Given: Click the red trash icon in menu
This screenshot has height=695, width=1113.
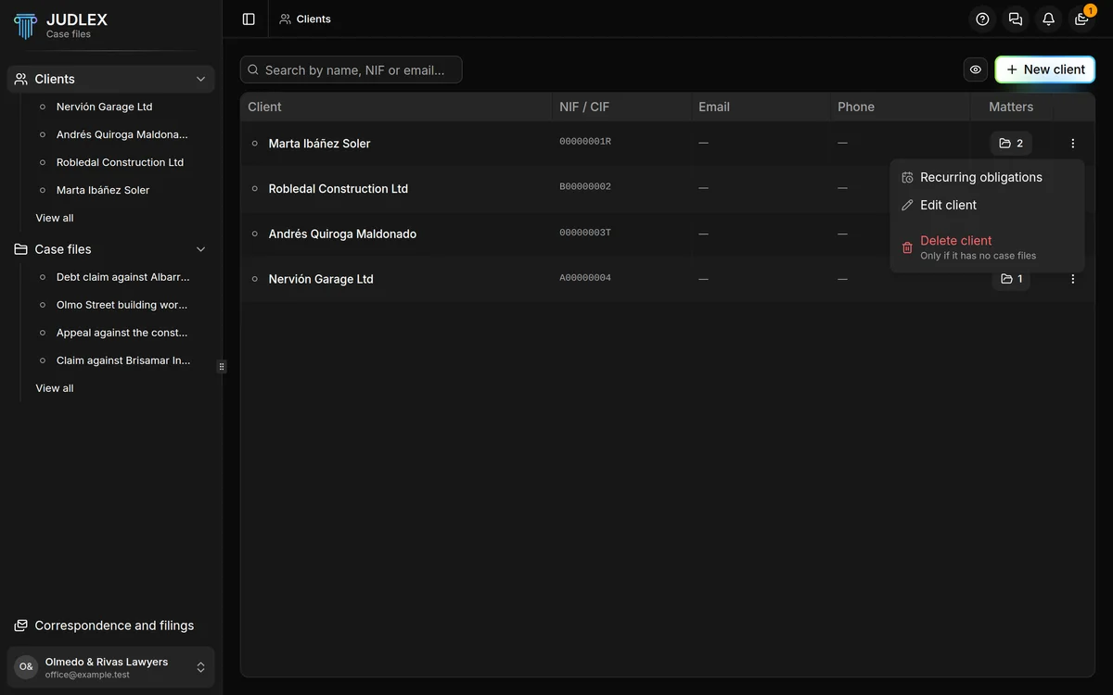Looking at the screenshot, I should tap(907, 247).
